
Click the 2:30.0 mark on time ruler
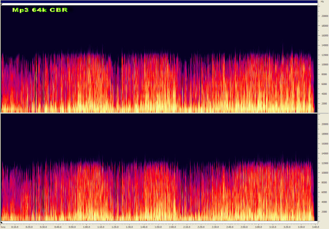pos(215,226)
